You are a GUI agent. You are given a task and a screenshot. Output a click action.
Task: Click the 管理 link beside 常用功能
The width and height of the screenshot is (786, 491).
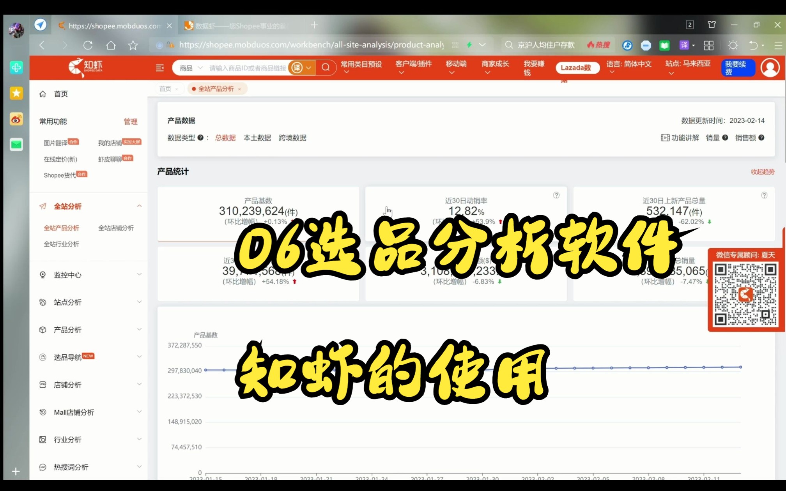[131, 122]
